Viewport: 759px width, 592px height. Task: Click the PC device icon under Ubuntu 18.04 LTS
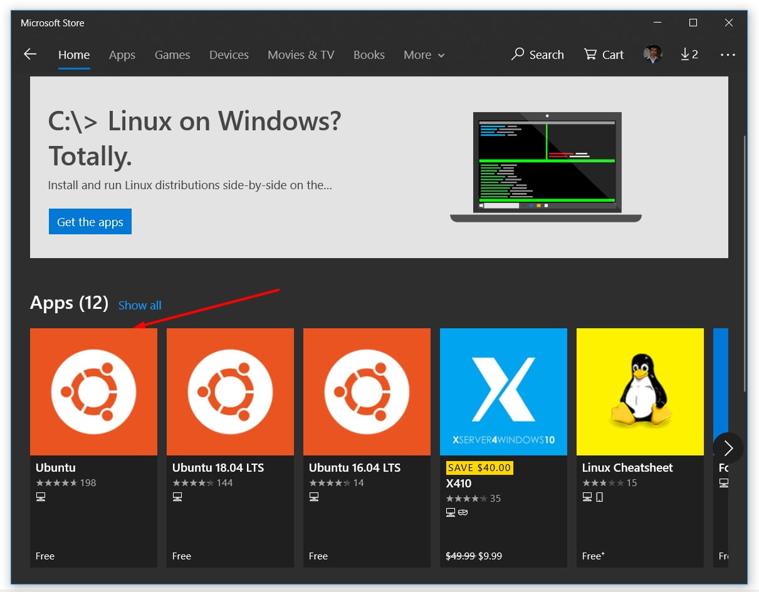177,497
